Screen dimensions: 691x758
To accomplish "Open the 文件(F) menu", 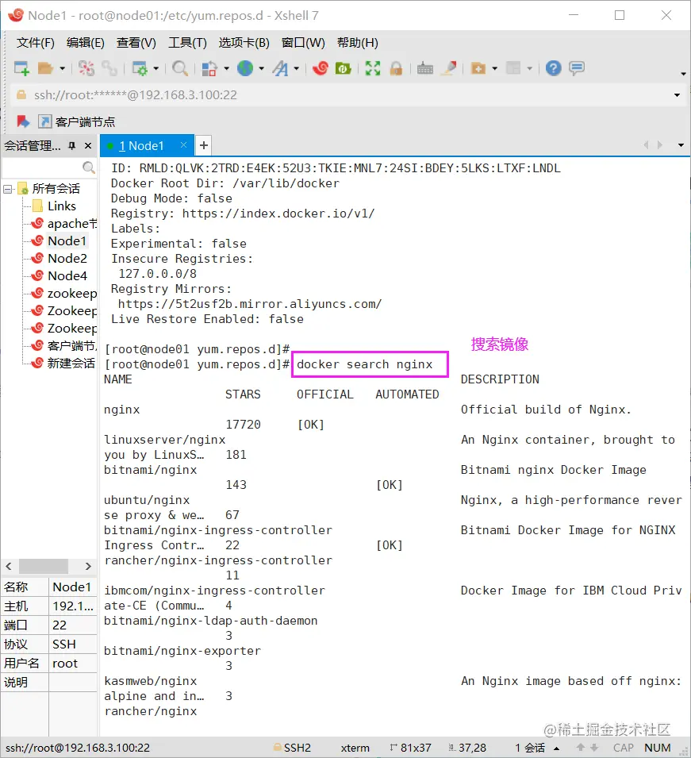I will [35, 43].
